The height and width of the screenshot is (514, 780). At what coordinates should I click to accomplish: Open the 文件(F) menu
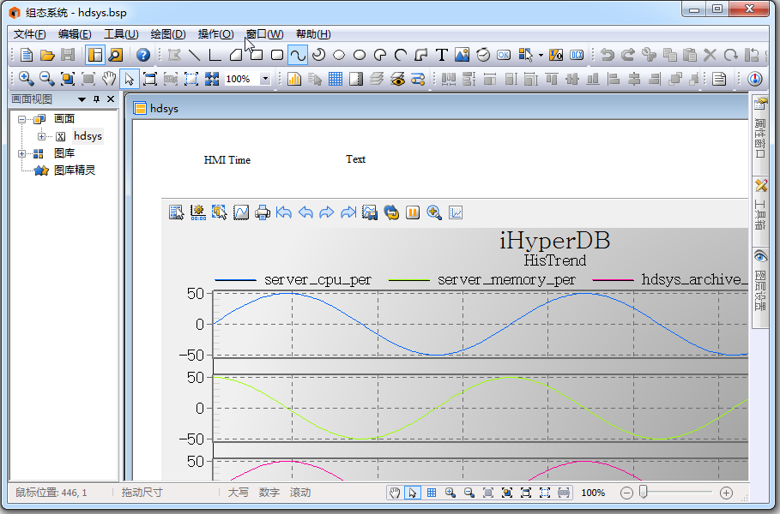[30, 33]
